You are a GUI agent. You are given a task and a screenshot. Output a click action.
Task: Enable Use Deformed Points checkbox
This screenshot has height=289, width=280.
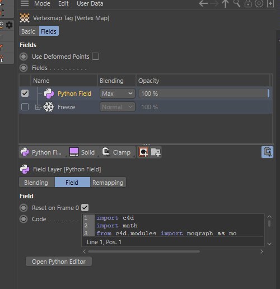(95, 57)
